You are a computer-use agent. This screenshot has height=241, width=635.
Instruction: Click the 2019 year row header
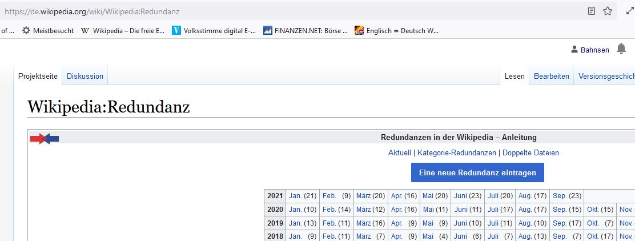tap(275, 223)
